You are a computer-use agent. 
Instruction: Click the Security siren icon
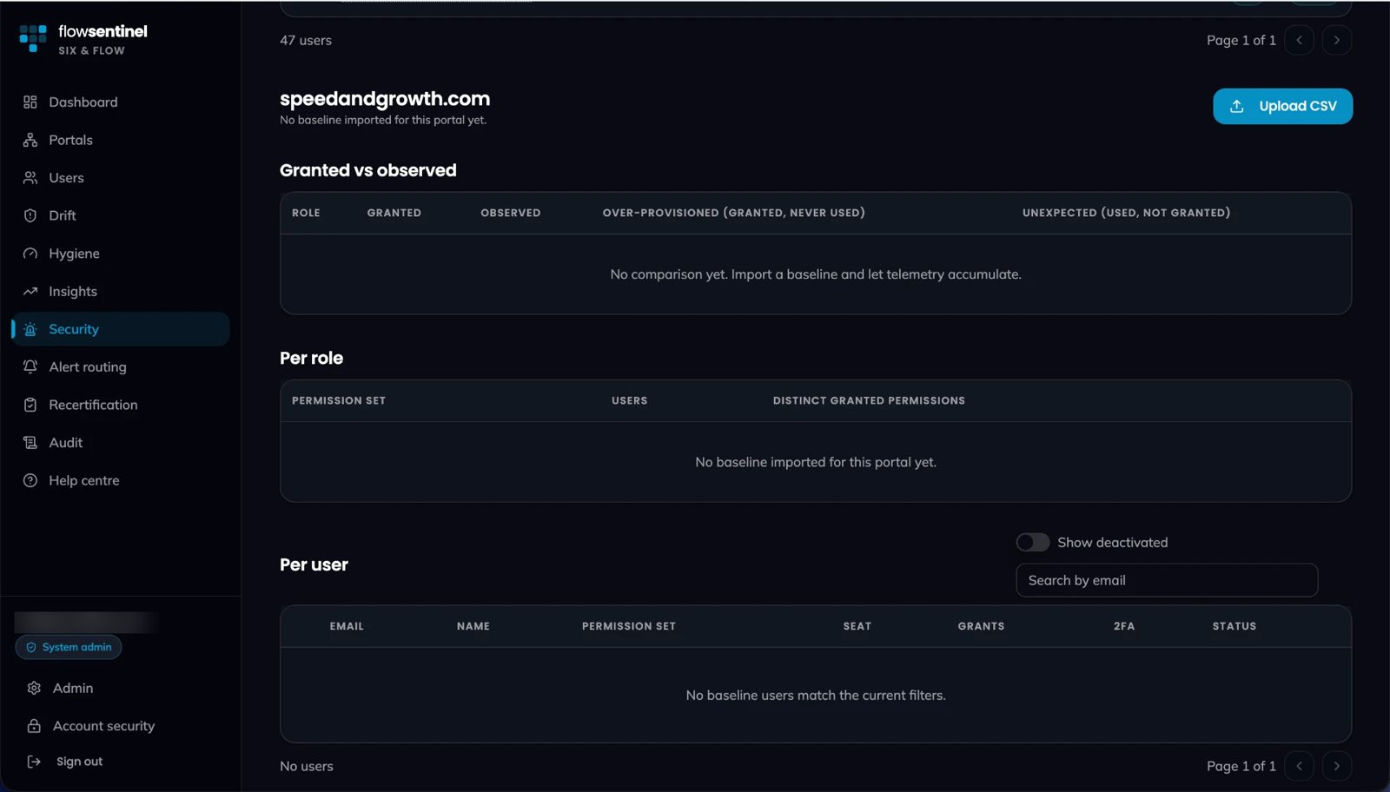30,329
